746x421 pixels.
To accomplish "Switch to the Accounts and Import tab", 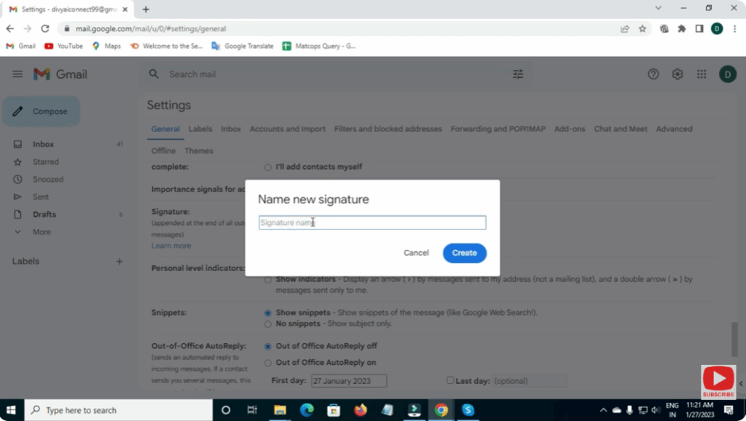I will [x=287, y=129].
